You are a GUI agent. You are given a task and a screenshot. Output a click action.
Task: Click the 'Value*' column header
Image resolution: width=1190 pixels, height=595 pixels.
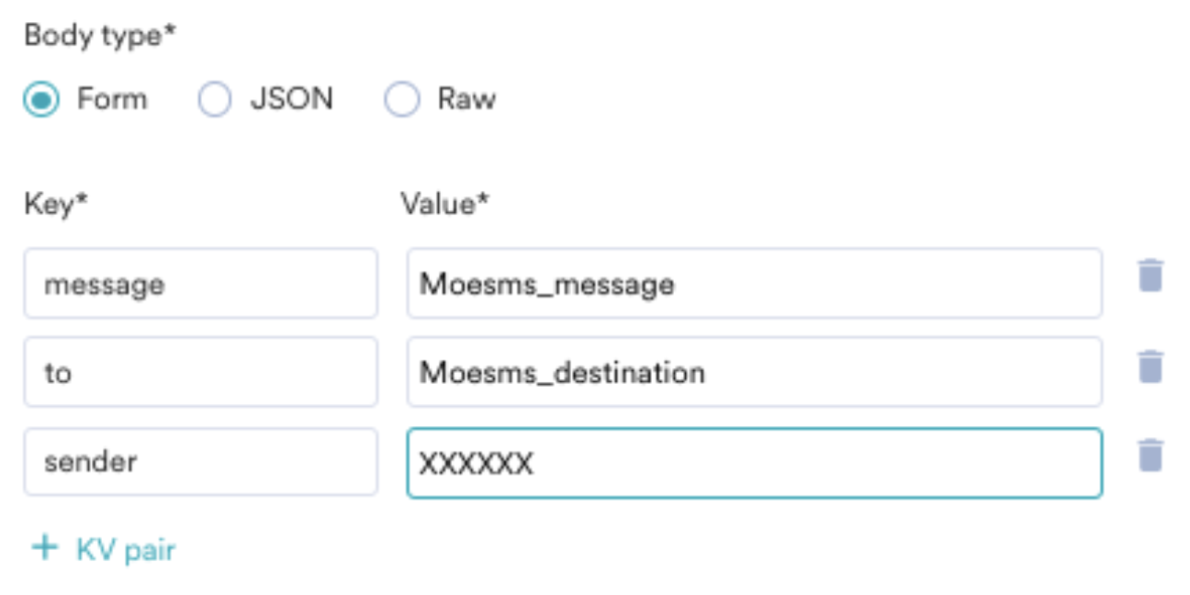pos(444,205)
